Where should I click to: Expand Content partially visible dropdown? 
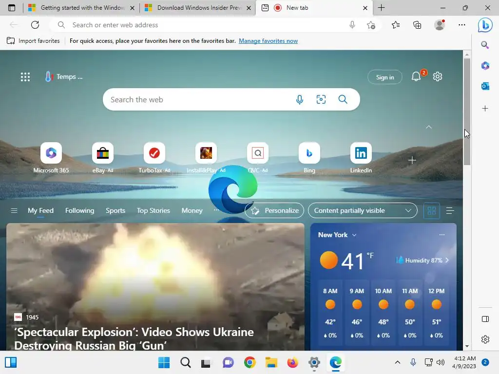(x=363, y=210)
